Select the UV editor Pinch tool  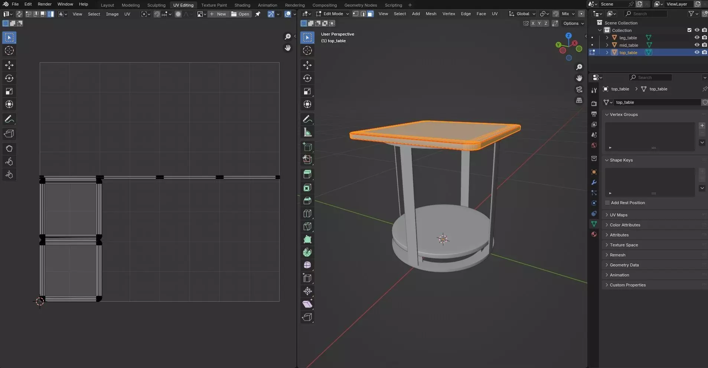[x=9, y=175]
